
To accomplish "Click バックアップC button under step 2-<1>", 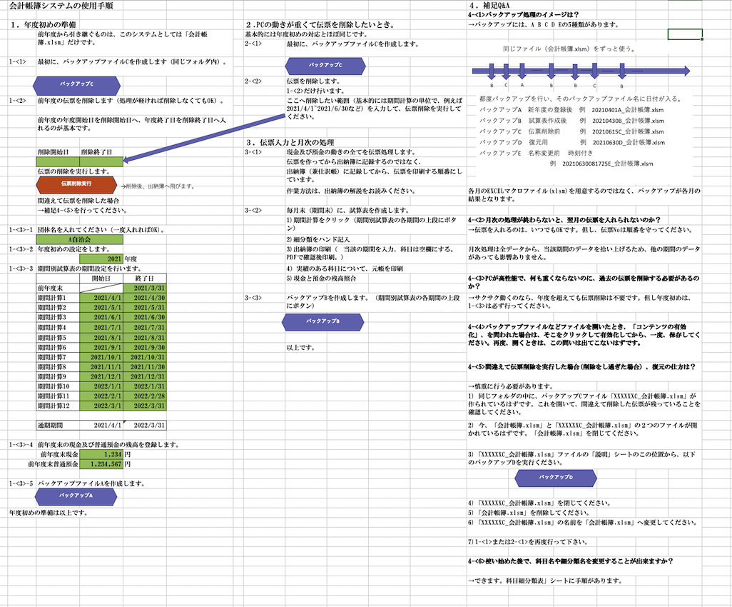I will 325,65.
